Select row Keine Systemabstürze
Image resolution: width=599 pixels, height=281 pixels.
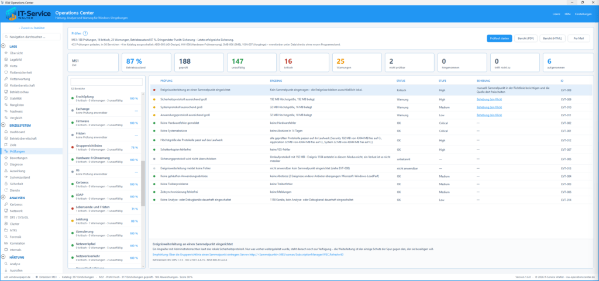[x=371, y=131]
